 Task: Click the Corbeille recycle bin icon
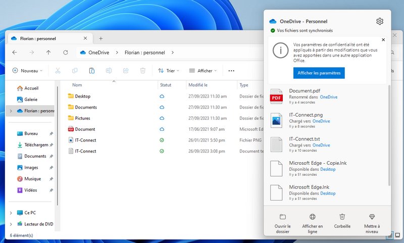click(x=342, y=217)
